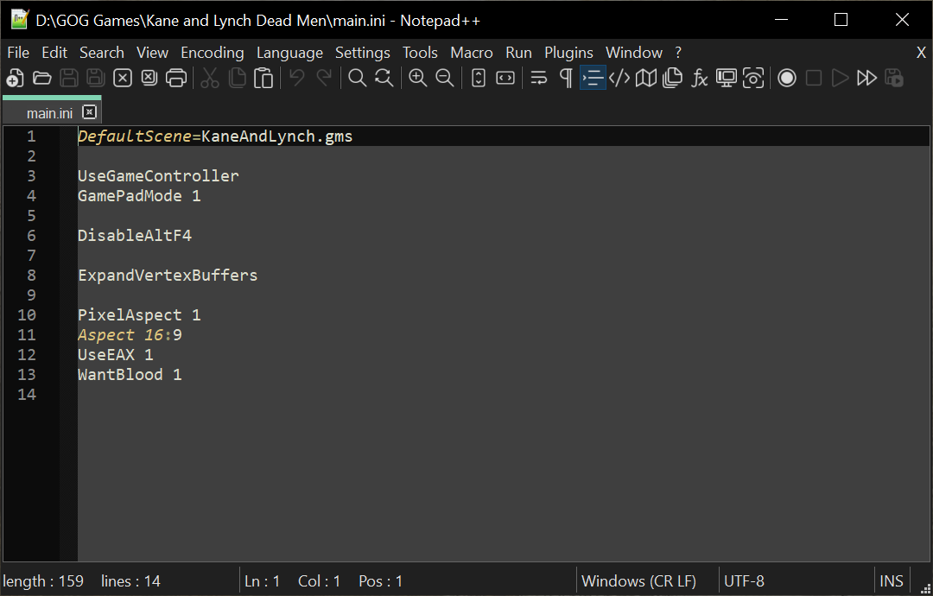This screenshot has width=933, height=596.
Task: Open the Plugins menu
Action: (568, 53)
